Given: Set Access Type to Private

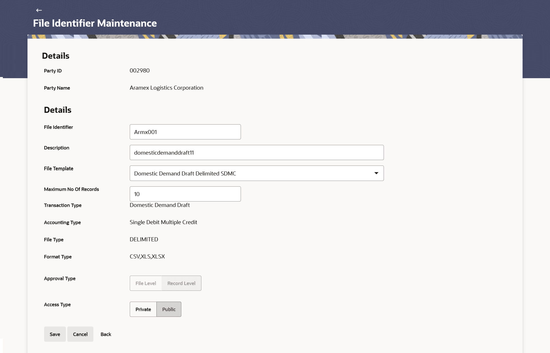Looking at the screenshot, I should [143, 309].
